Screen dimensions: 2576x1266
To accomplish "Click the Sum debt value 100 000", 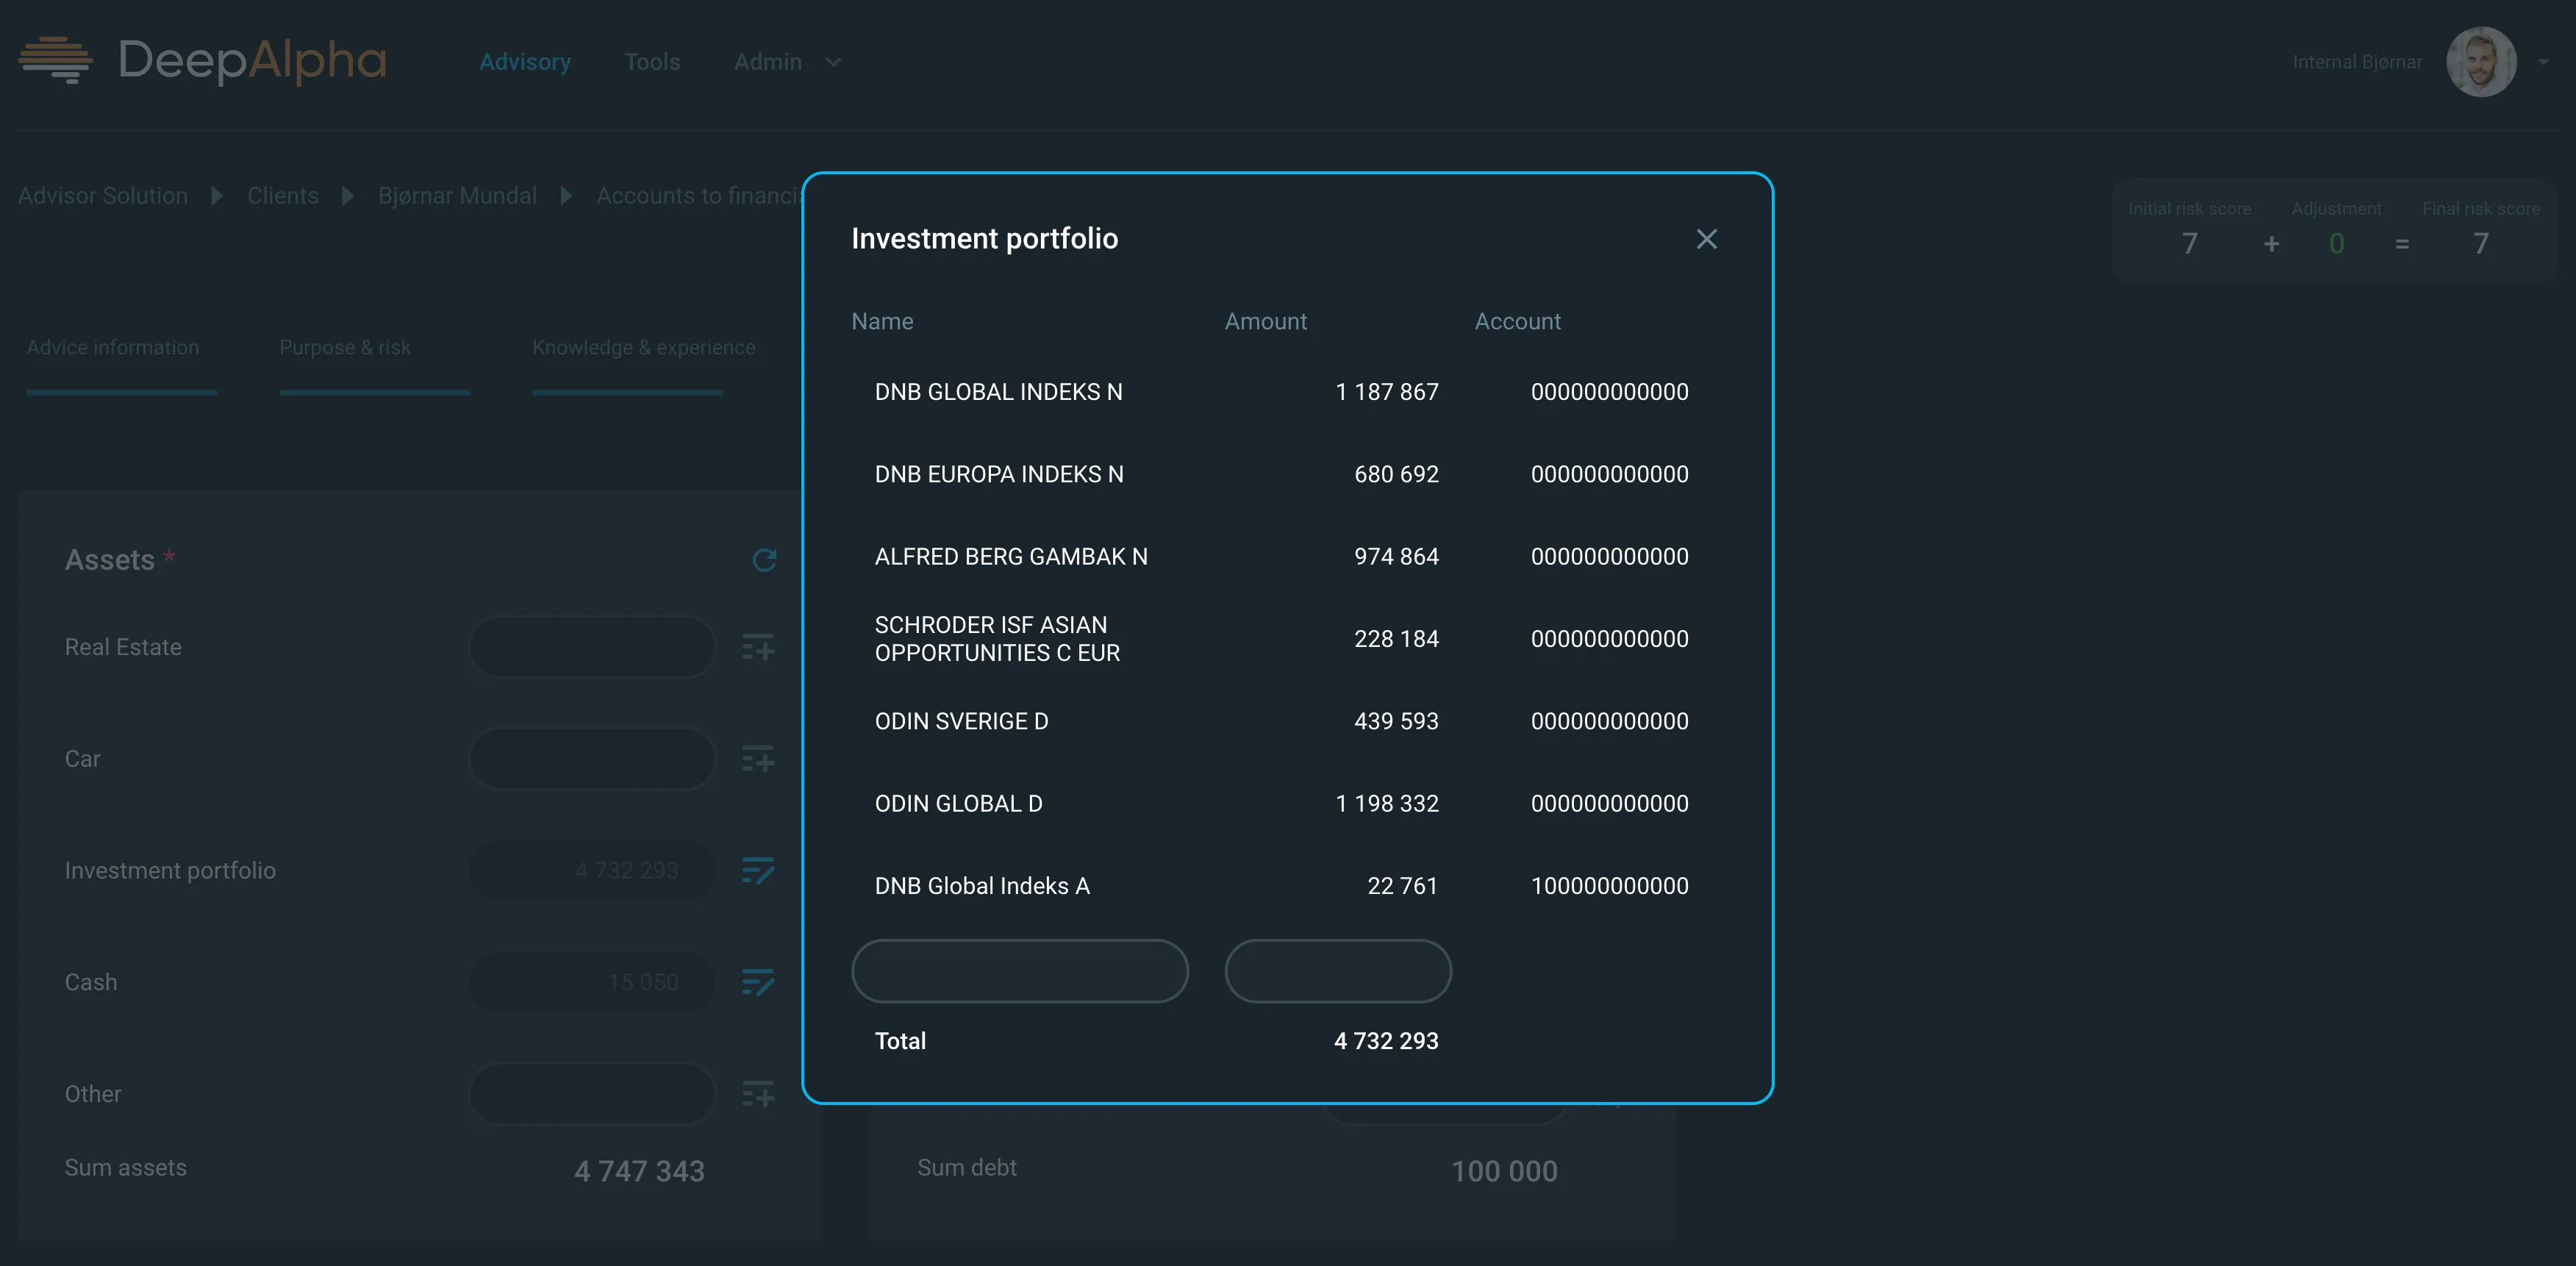I will [x=1504, y=1171].
